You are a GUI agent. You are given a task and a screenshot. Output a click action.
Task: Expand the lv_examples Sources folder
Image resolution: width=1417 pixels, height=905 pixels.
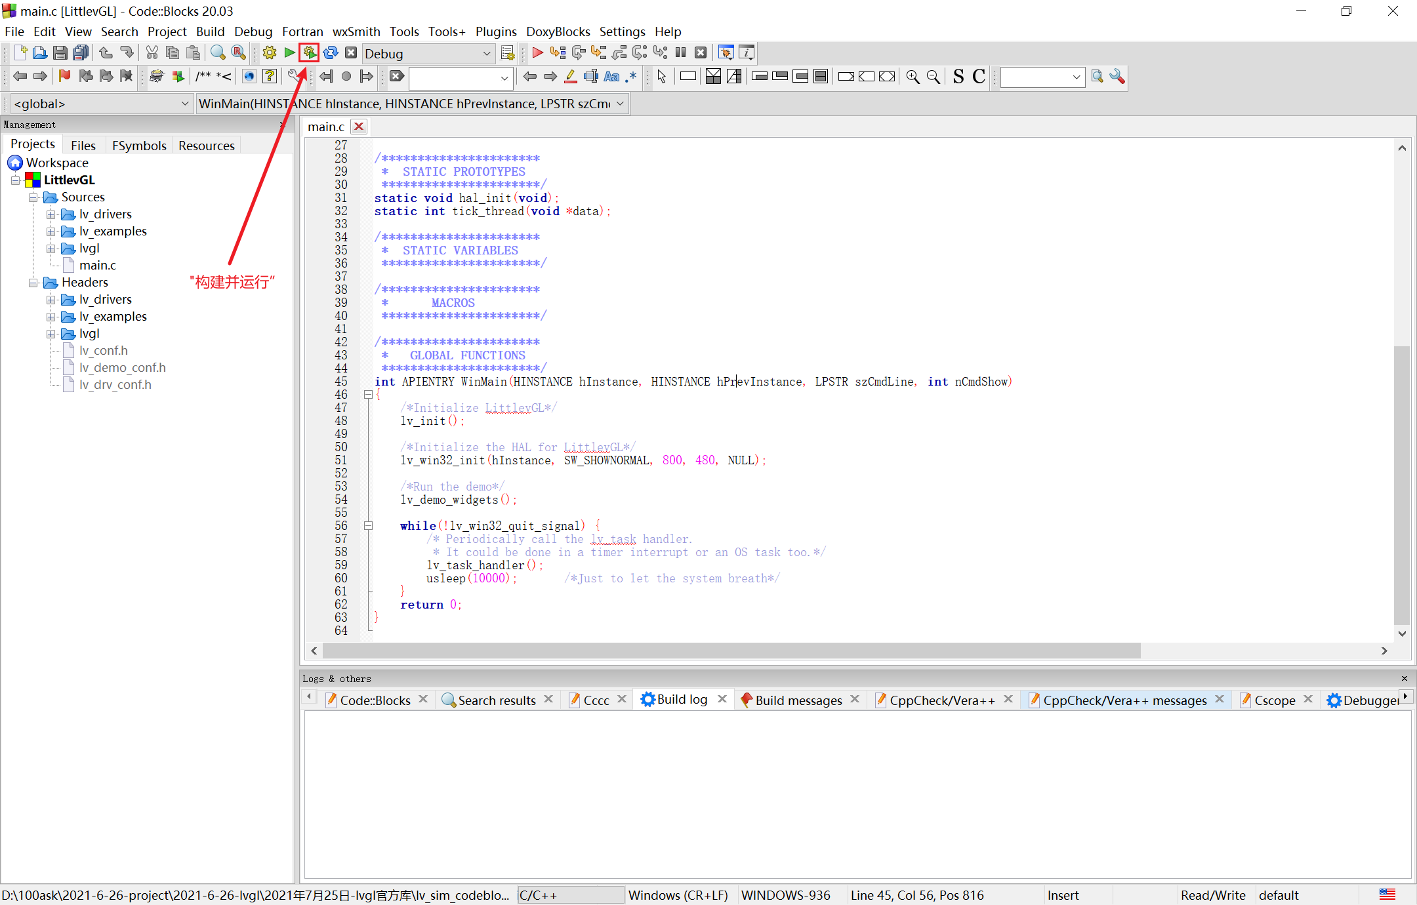[x=52, y=230]
